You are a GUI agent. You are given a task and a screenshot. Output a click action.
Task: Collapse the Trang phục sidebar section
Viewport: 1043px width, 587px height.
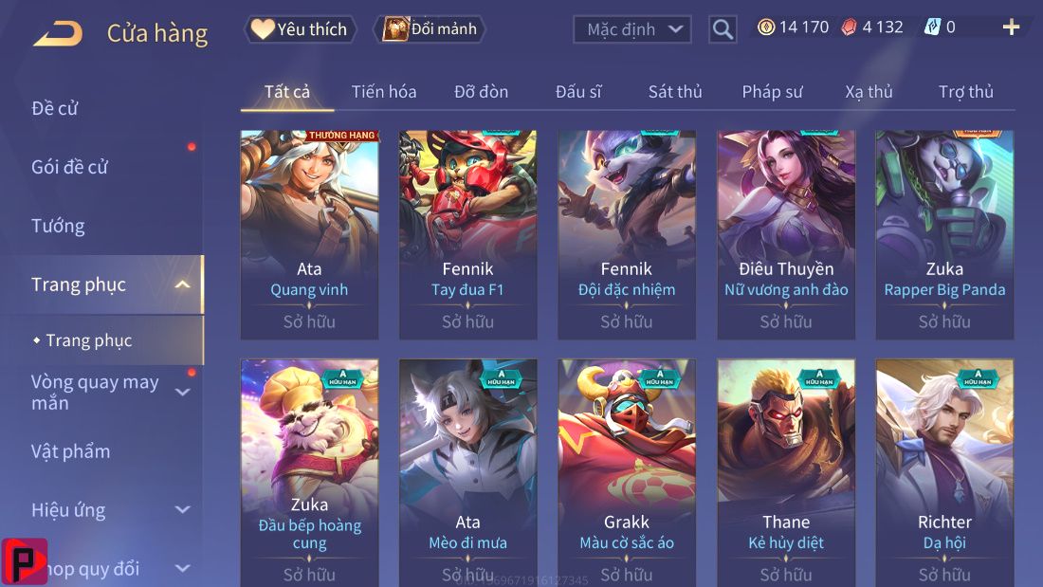click(182, 284)
